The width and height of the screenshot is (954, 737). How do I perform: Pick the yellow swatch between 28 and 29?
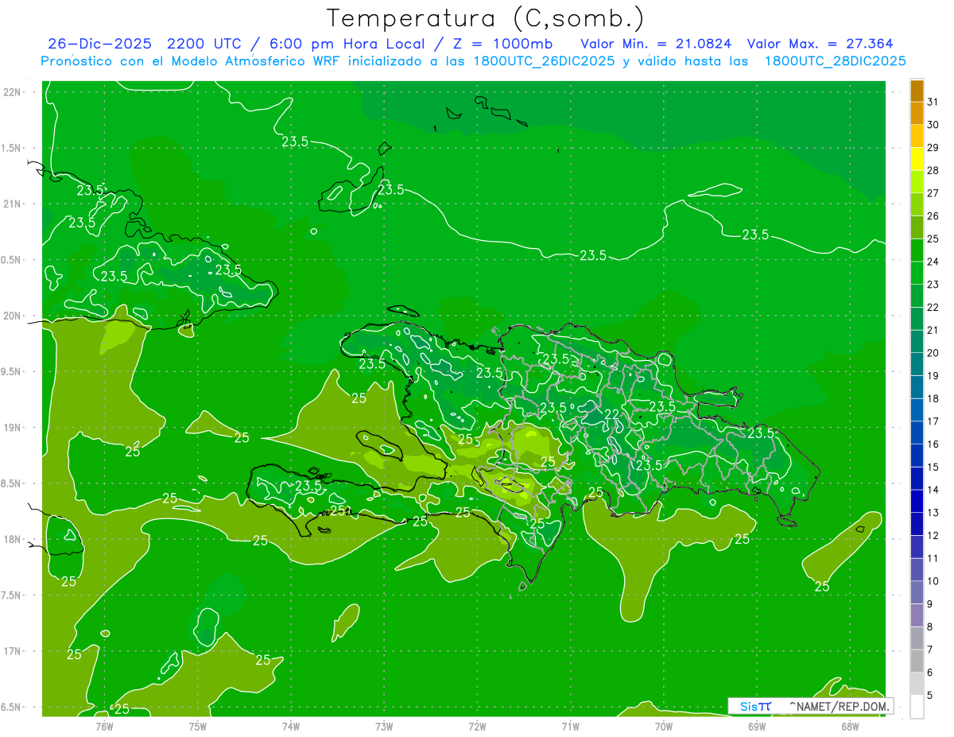click(x=917, y=159)
